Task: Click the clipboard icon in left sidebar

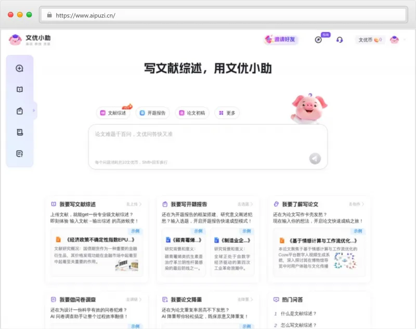Action: [20, 111]
